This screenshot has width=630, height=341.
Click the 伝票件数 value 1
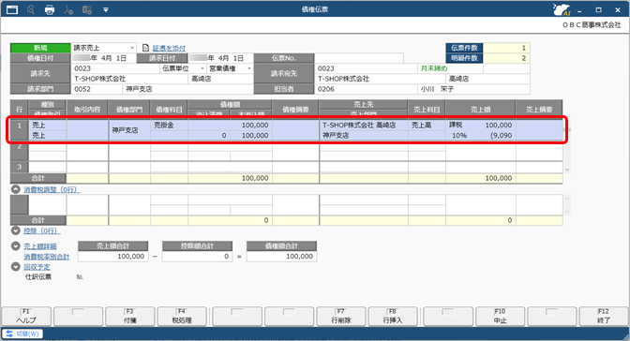tap(506, 48)
